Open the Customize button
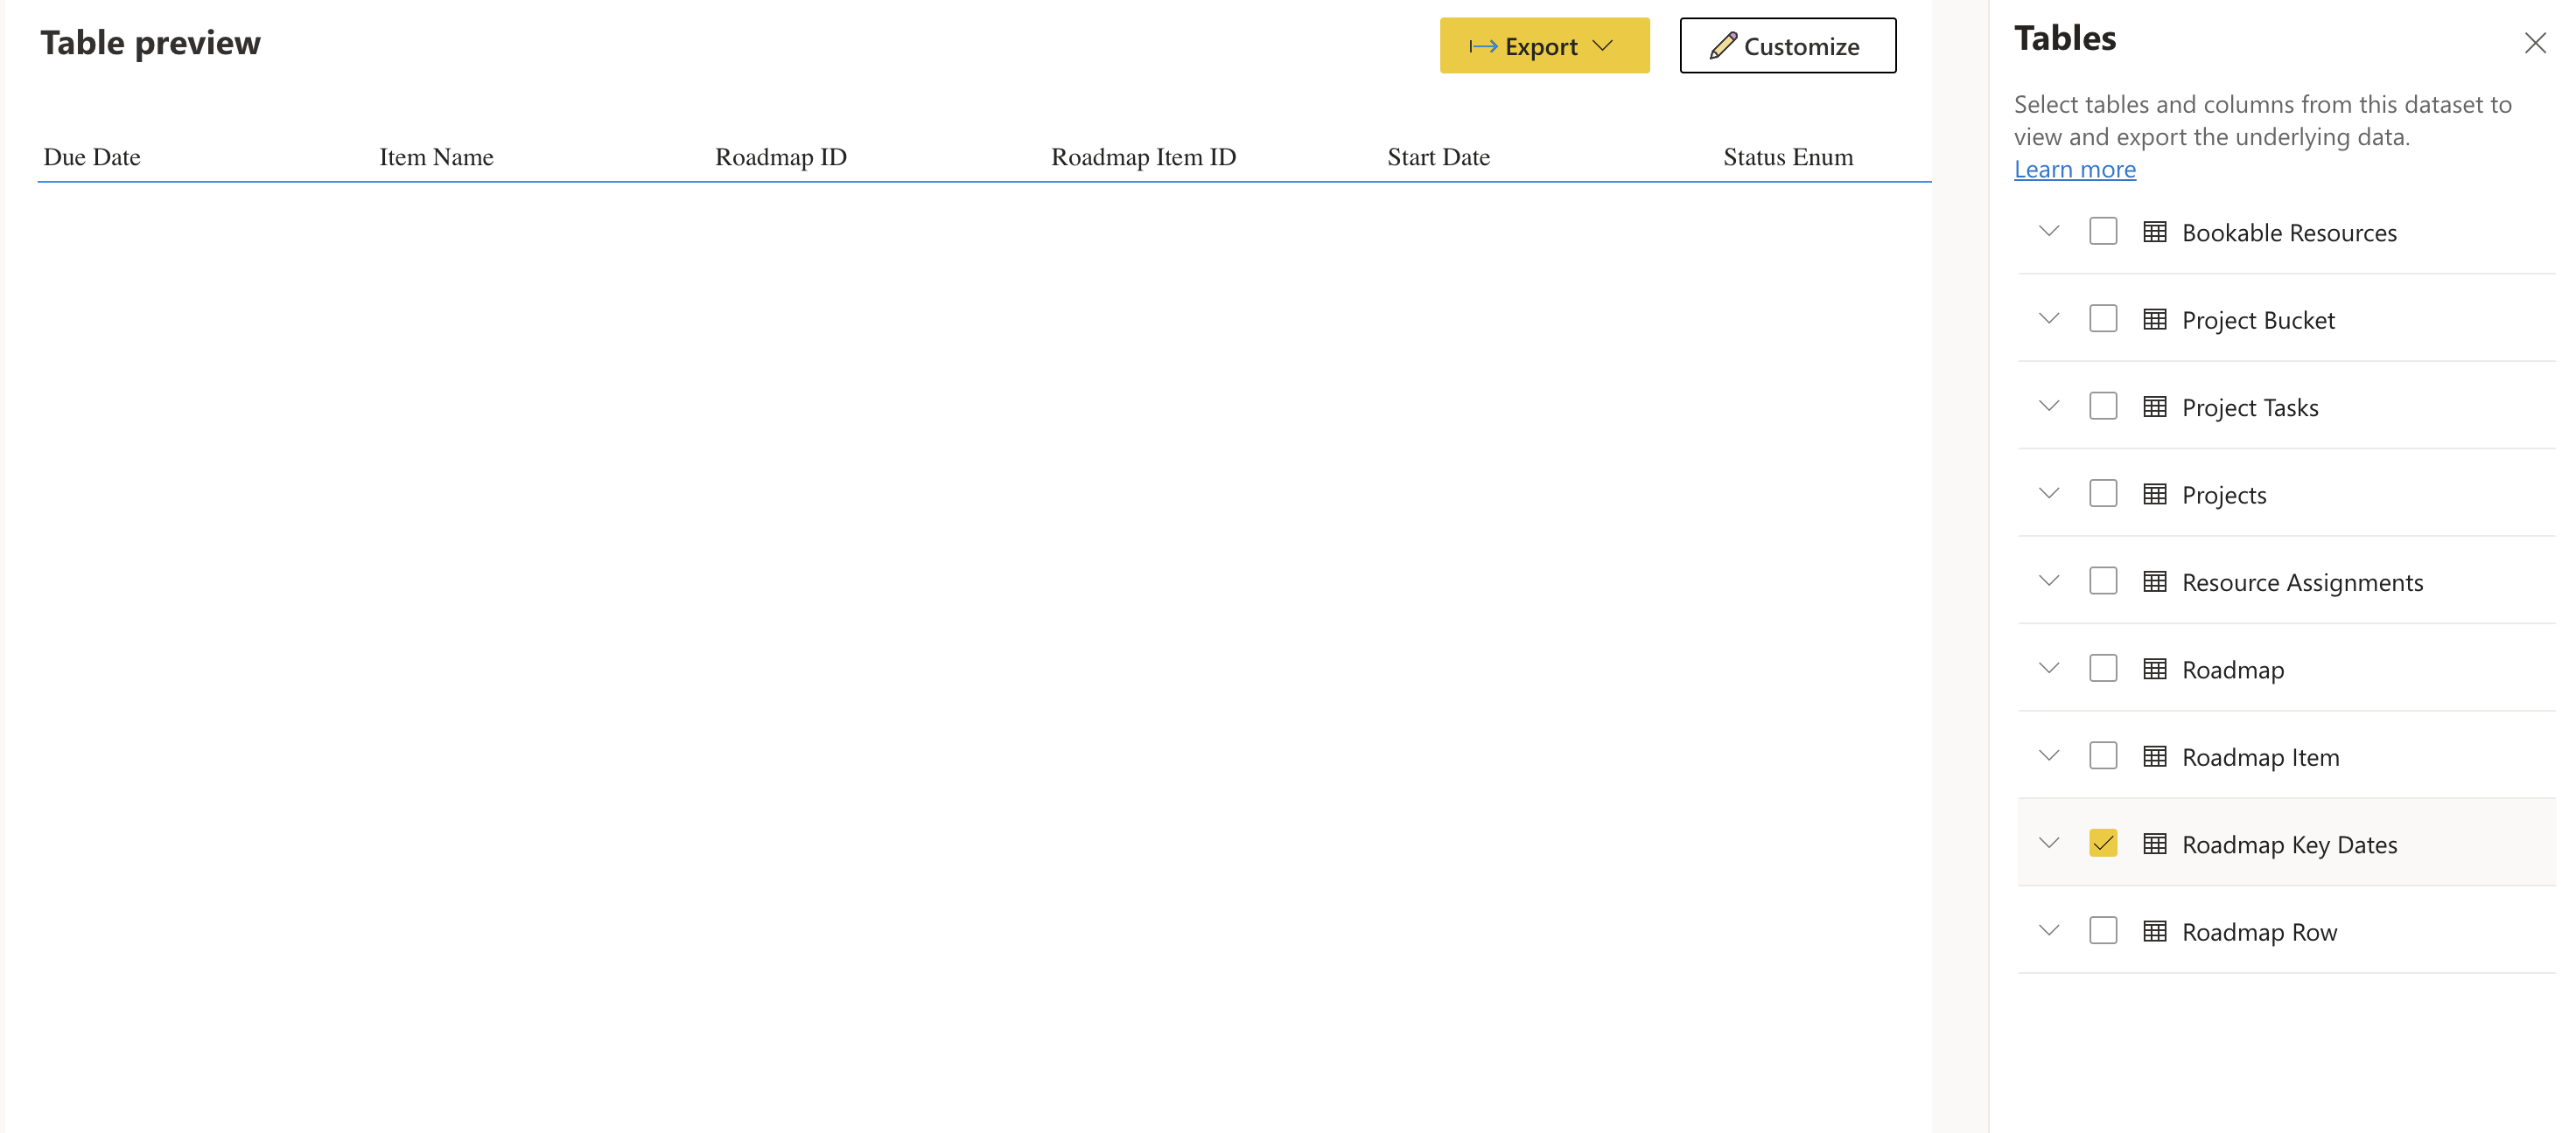 pos(1787,46)
